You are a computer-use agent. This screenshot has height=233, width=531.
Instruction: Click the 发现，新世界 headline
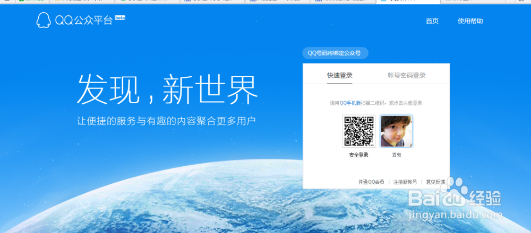coord(167,89)
